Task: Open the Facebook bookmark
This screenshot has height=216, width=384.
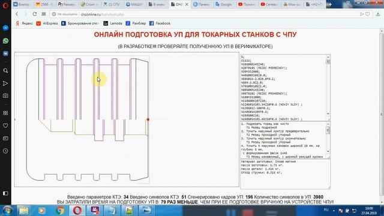Action: click(x=160, y=23)
